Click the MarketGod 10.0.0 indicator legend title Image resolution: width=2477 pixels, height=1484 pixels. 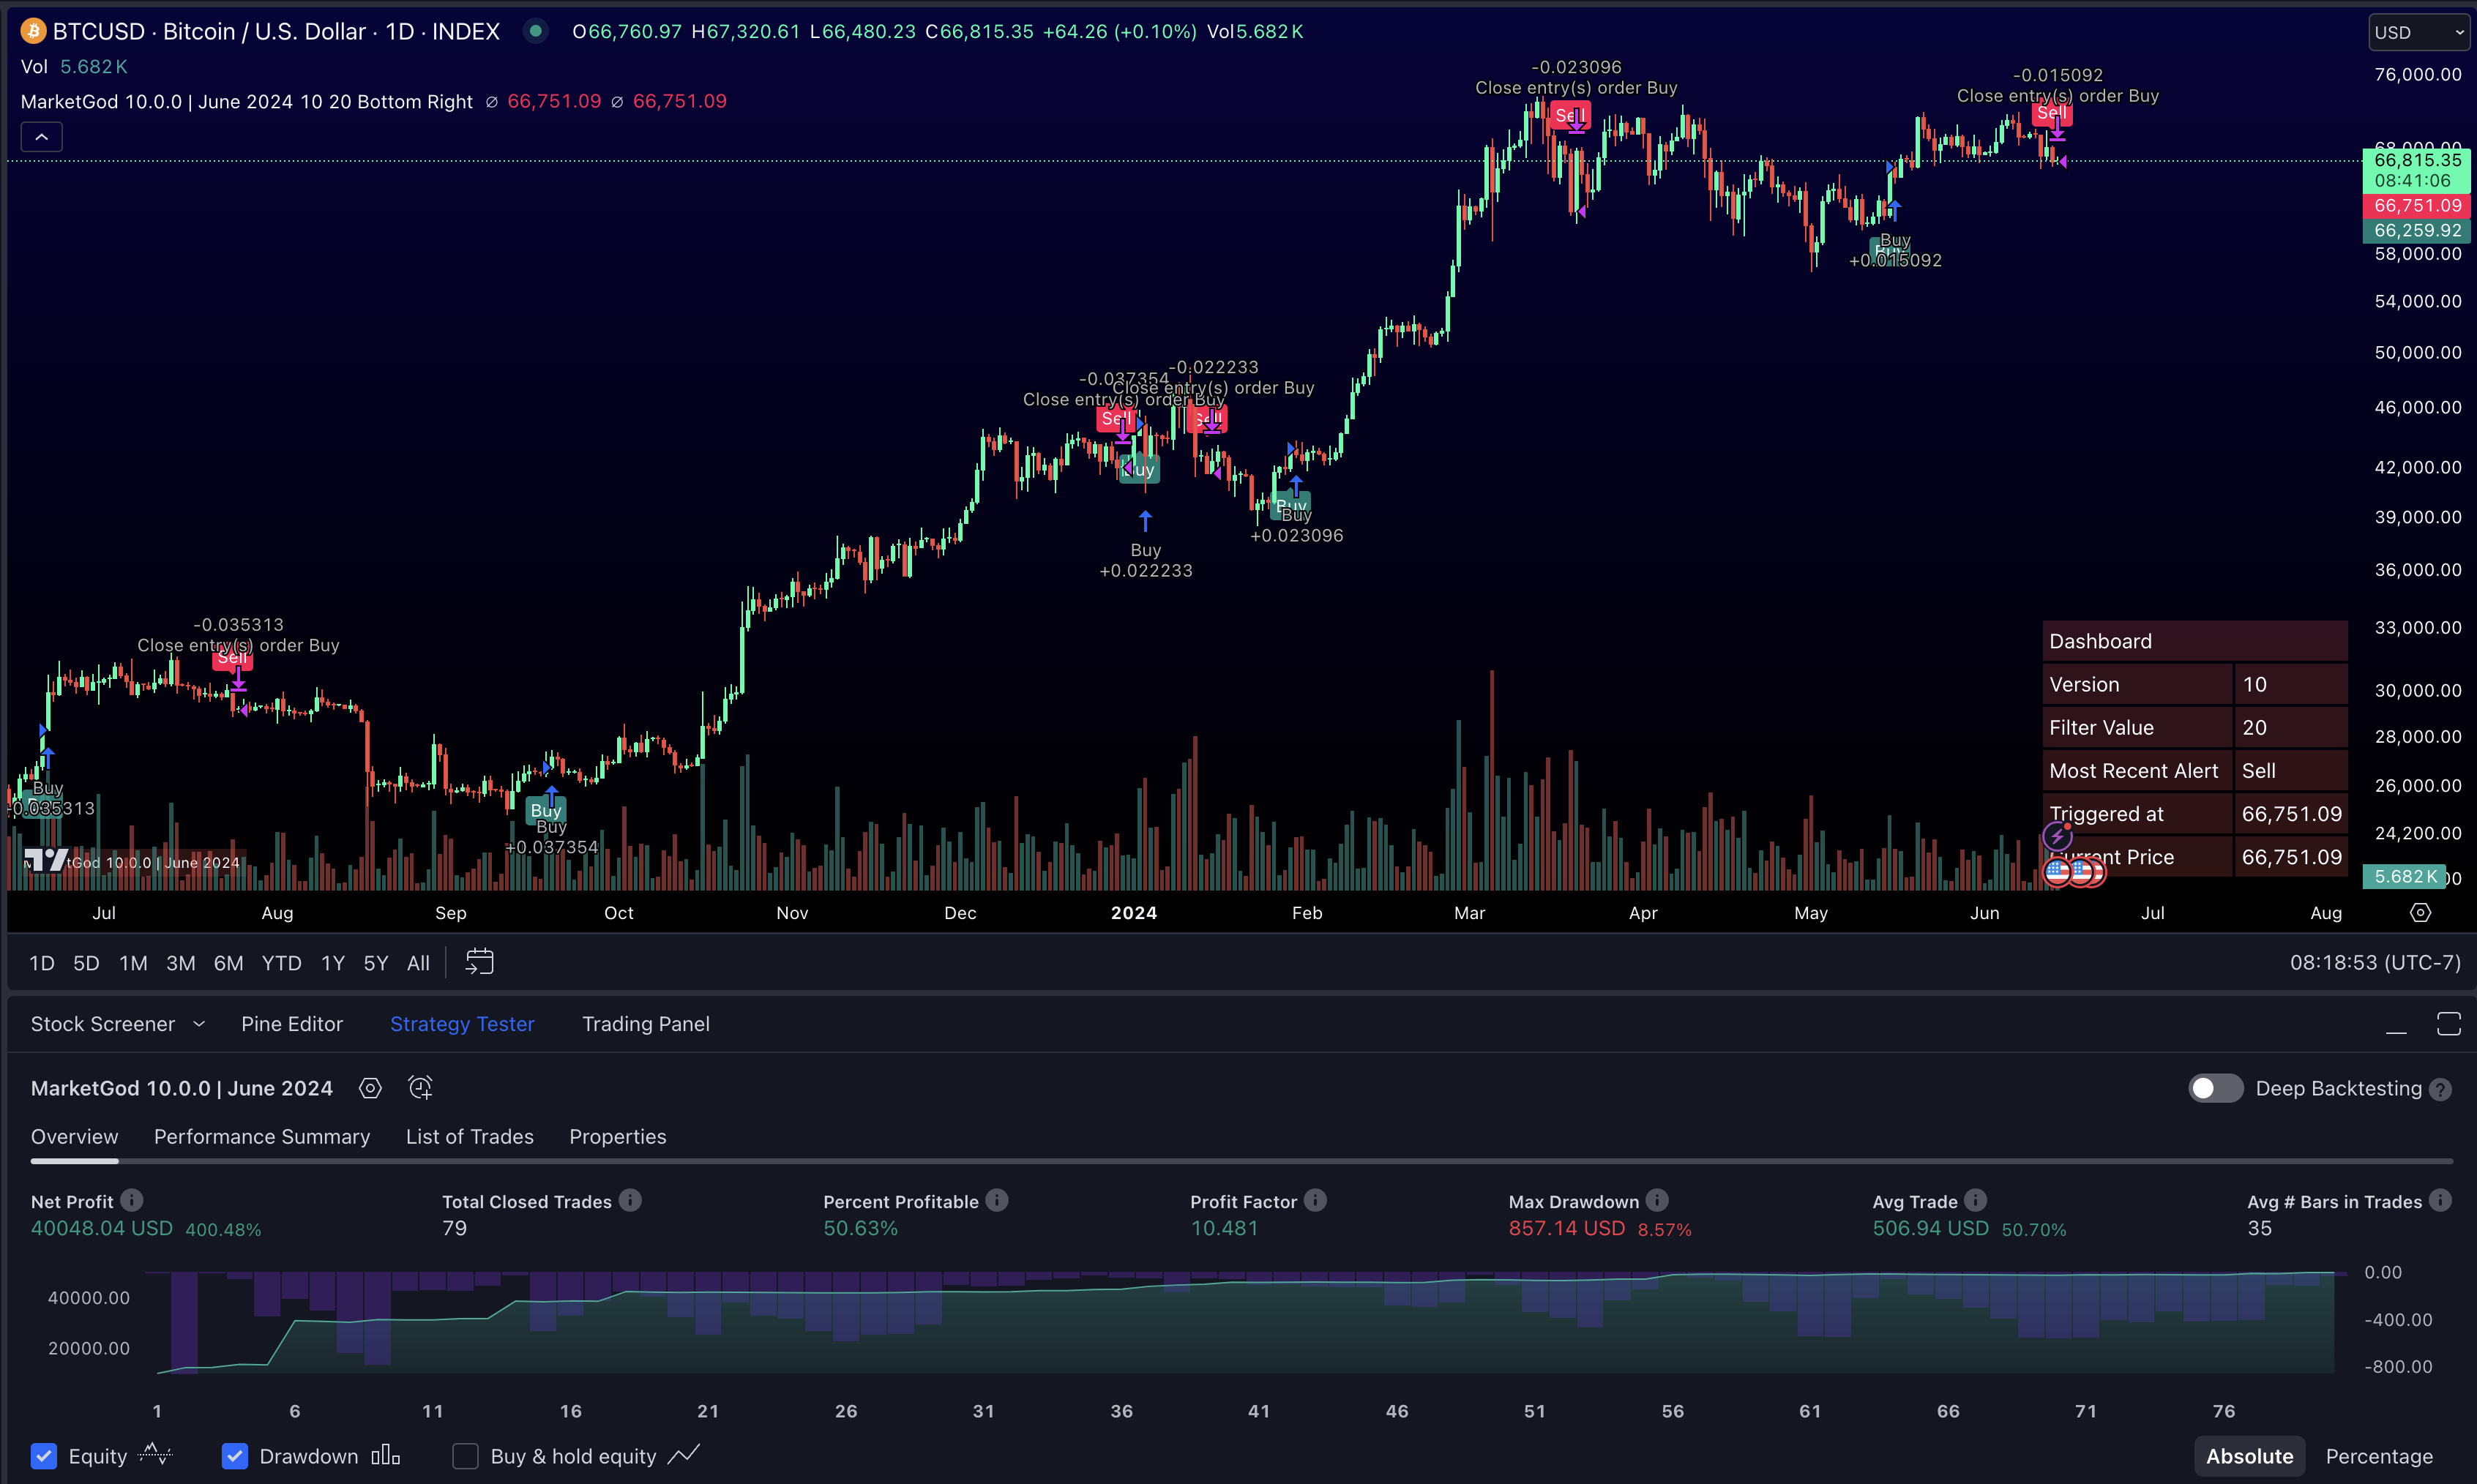246,101
